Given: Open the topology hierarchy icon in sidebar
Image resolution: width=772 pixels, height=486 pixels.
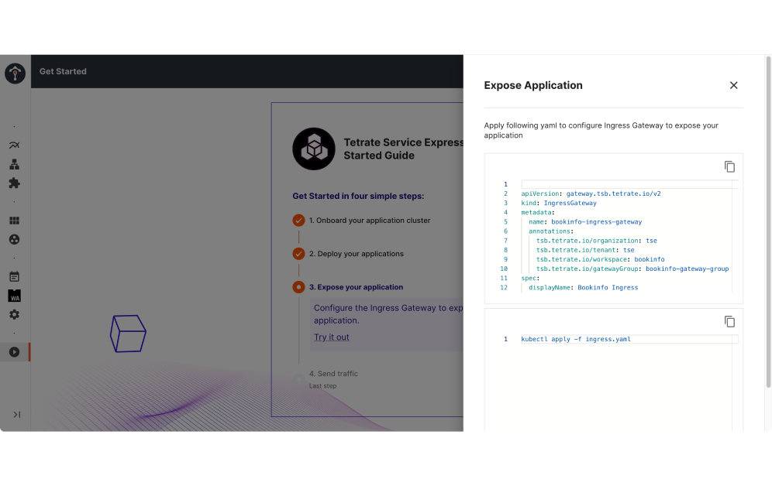Looking at the screenshot, I should coord(14,164).
